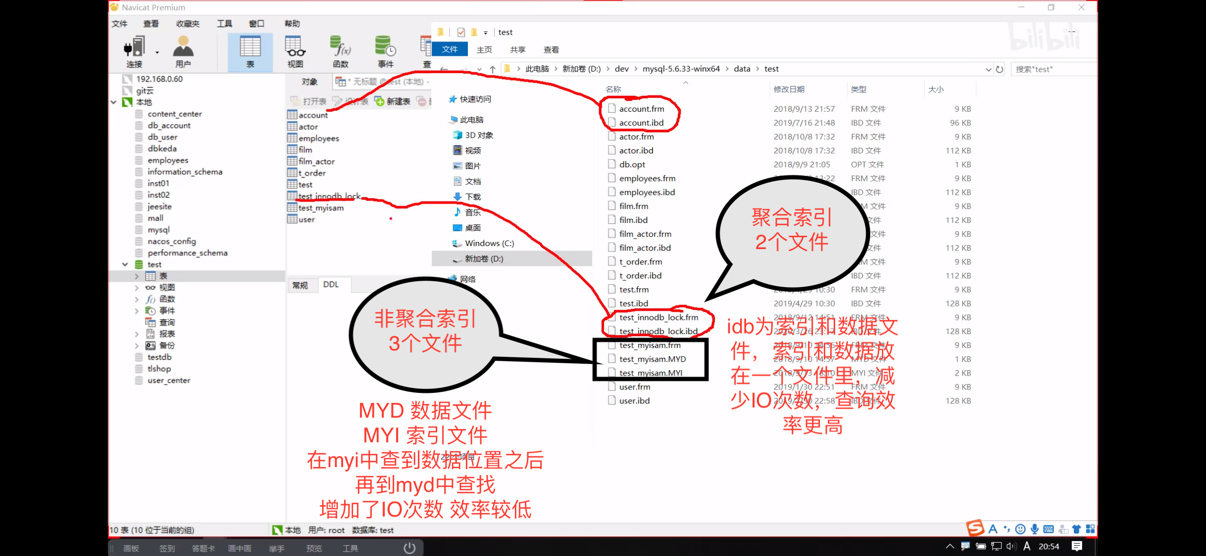Click the New Table button icon

click(x=380, y=101)
